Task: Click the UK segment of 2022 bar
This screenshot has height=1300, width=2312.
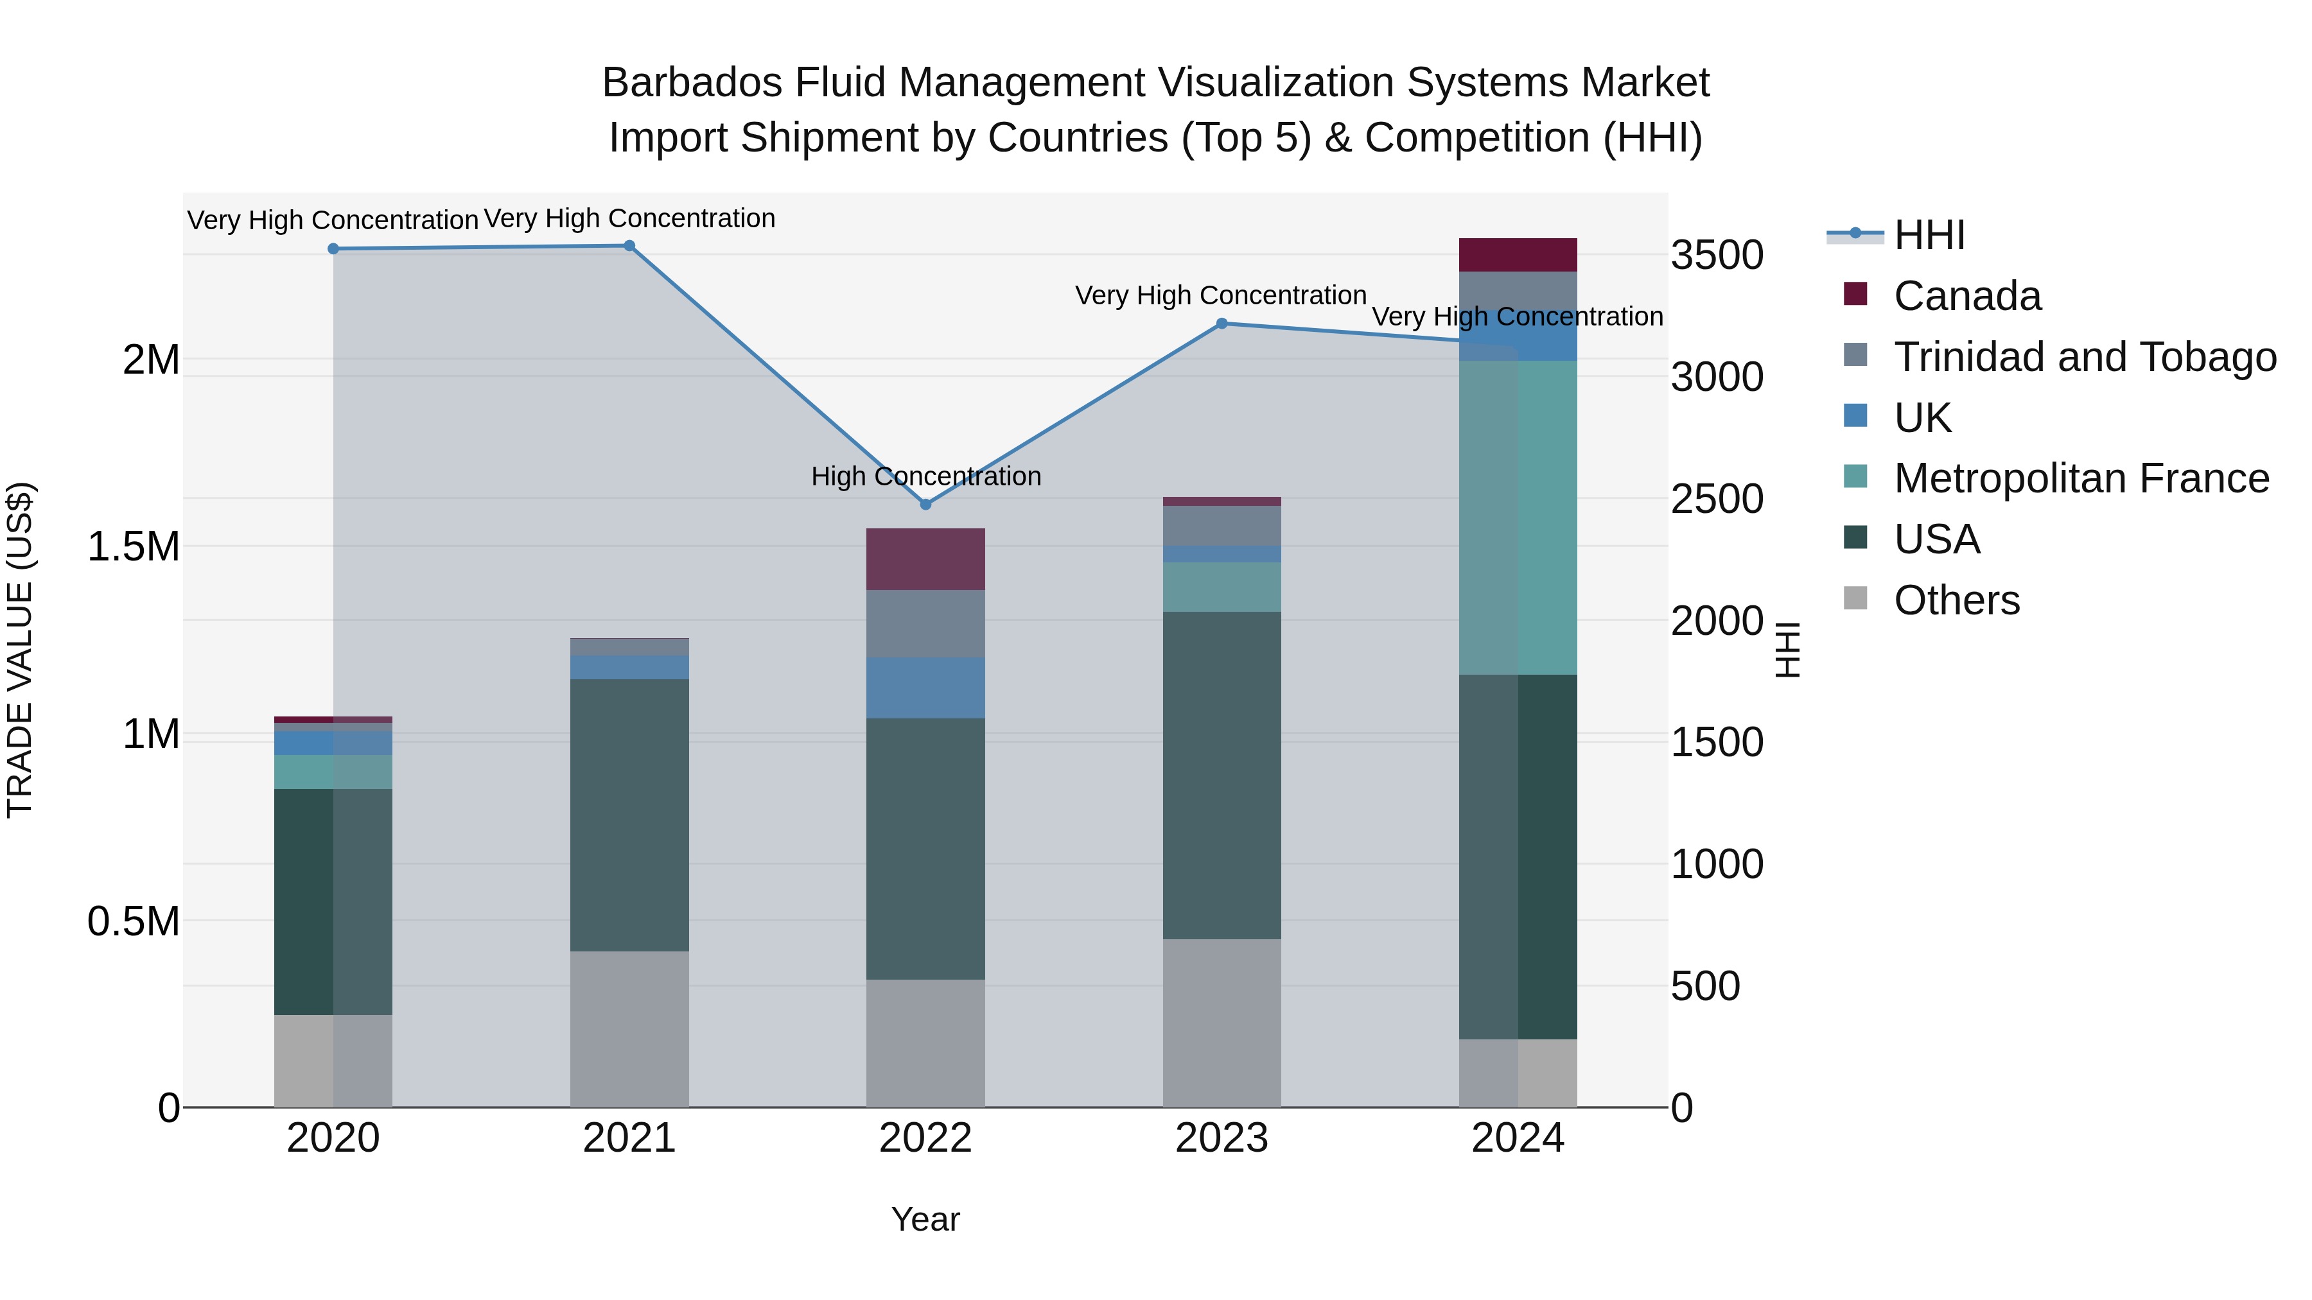Action: click(925, 688)
